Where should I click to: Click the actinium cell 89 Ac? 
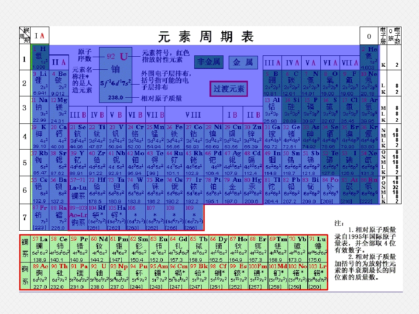pos(40,276)
